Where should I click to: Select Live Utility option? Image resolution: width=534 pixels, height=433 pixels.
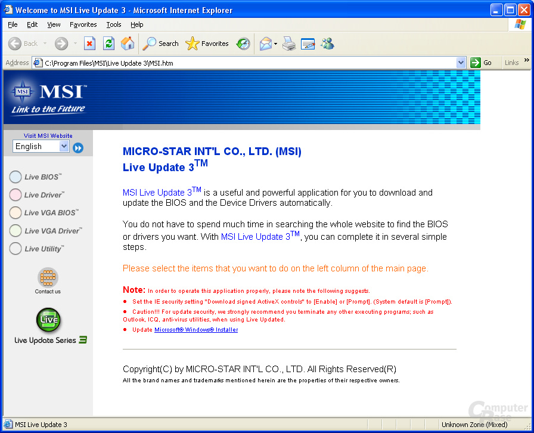[x=37, y=249]
